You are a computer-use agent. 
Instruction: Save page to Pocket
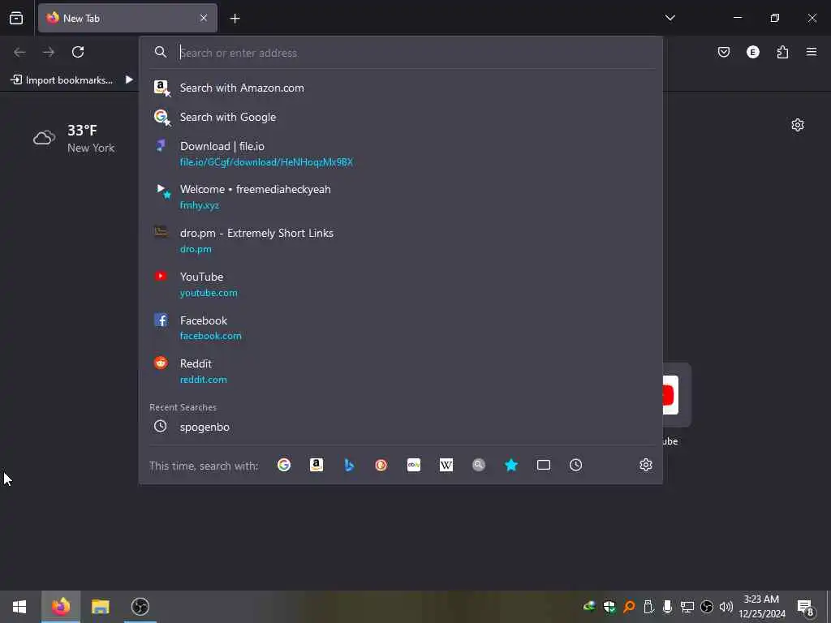tap(723, 52)
